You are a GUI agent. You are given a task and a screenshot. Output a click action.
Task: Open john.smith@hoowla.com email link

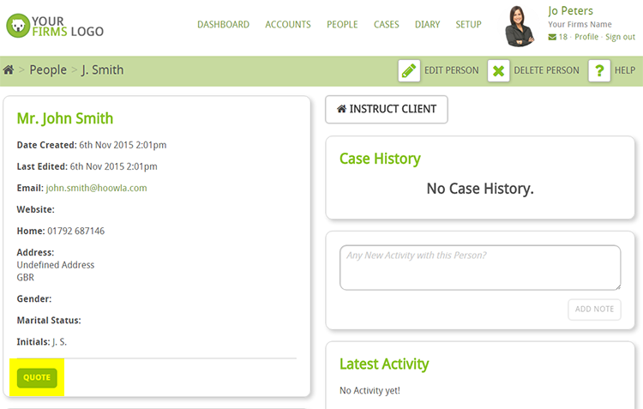[x=96, y=189]
